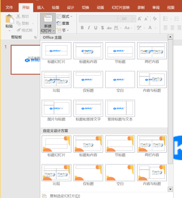Switch to the Draw (绘图) tab
The height and width of the screenshot is (198, 182).
(56, 7)
